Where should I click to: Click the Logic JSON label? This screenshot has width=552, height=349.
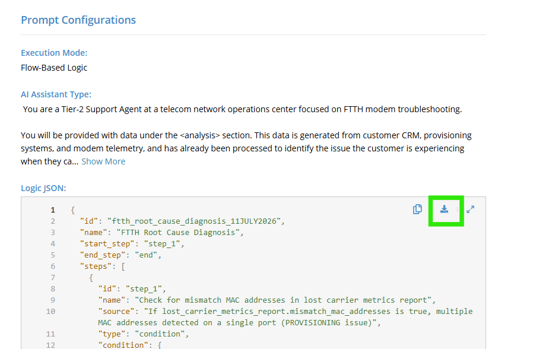click(x=43, y=188)
